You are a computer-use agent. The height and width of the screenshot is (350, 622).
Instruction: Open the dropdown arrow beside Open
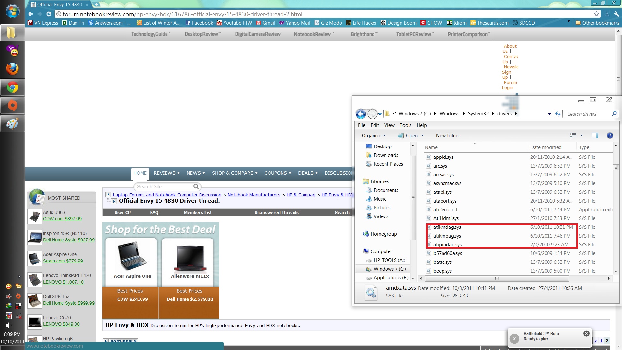coord(422,135)
